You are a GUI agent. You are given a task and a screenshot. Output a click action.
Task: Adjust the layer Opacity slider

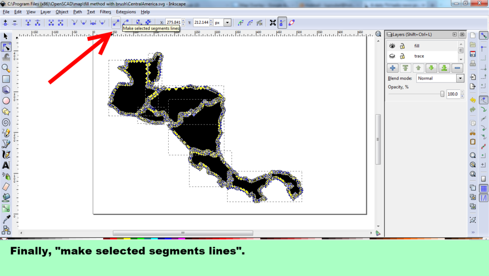point(442,94)
